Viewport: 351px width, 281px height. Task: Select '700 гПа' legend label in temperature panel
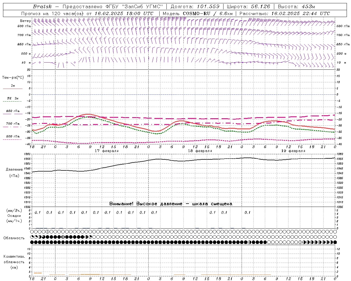pos(13,123)
